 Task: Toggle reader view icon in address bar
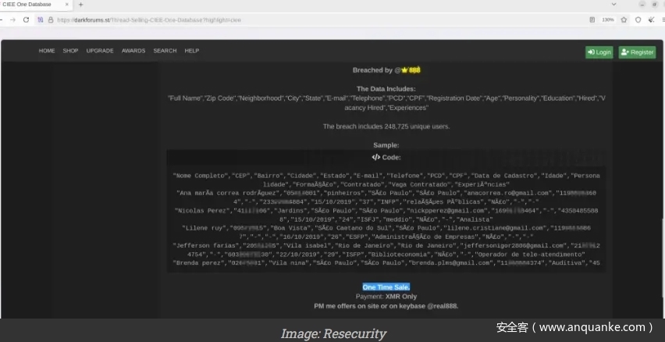[x=592, y=20]
